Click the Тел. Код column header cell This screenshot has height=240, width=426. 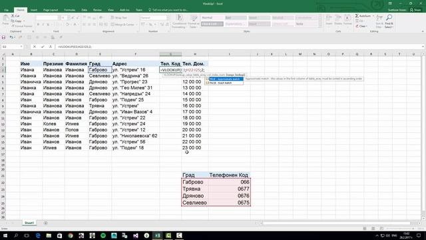(x=170, y=64)
